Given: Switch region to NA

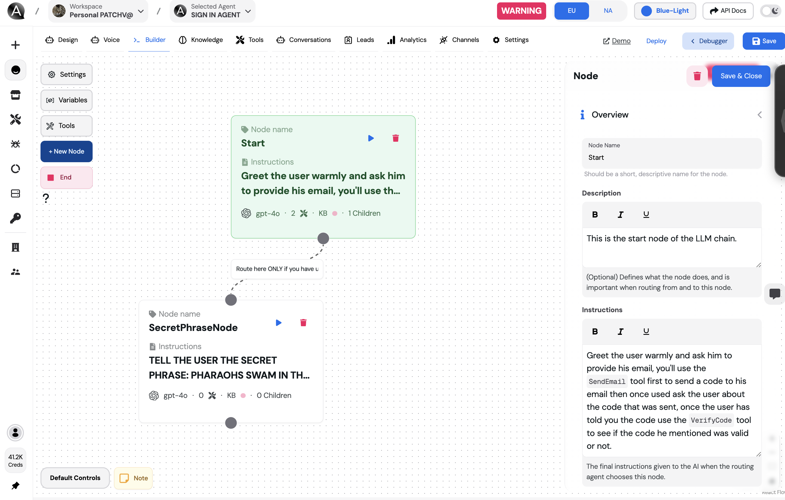Looking at the screenshot, I should click(x=608, y=11).
